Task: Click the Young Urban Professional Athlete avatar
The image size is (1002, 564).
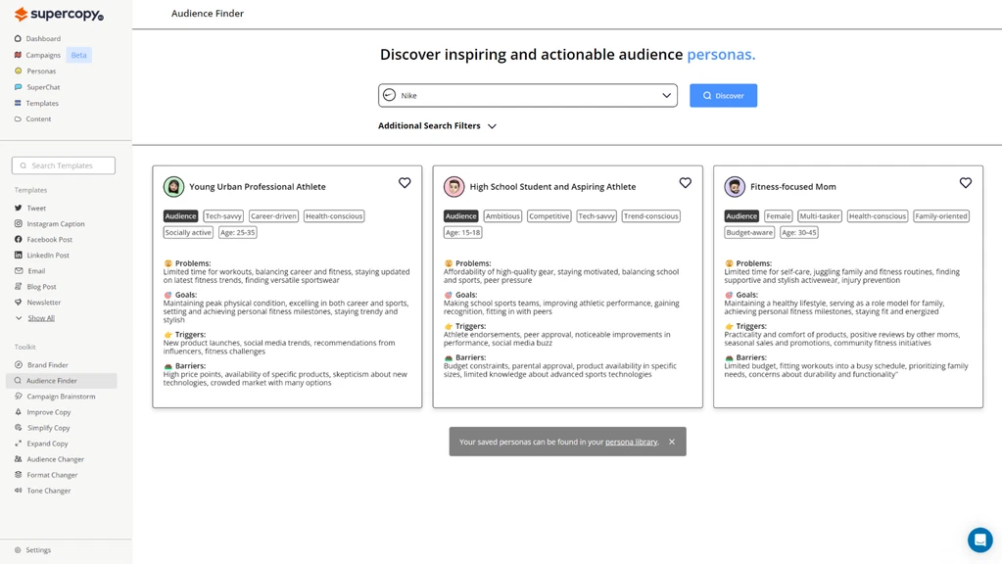Action: click(x=173, y=186)
